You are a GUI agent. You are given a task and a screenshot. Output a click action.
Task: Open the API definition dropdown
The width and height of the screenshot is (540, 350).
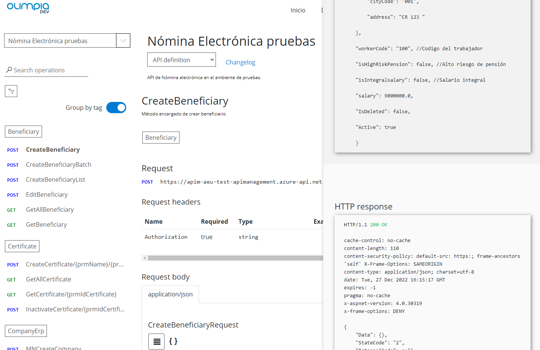point(181,60)
